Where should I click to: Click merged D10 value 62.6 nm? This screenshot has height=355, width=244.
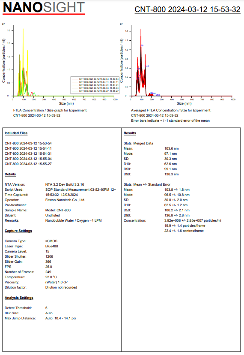(x=170, y=164)
